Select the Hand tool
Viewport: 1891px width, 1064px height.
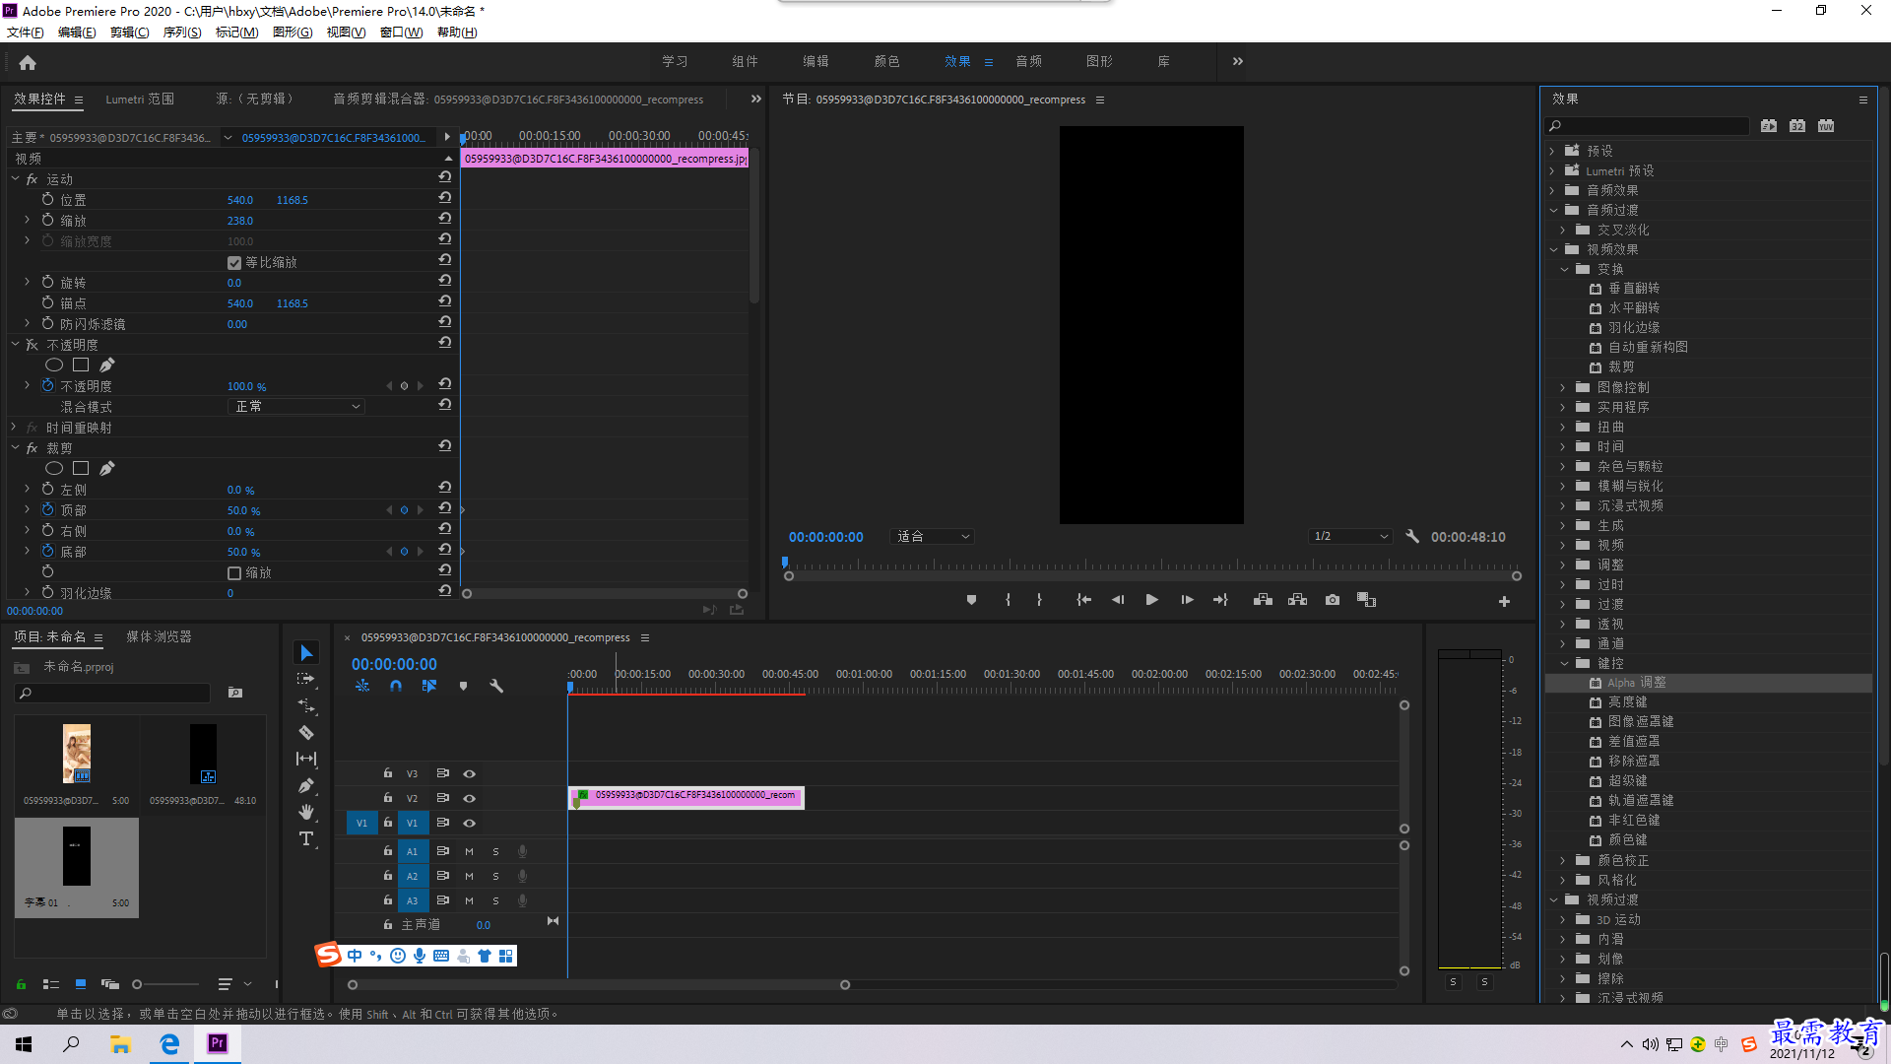point(306,812)
